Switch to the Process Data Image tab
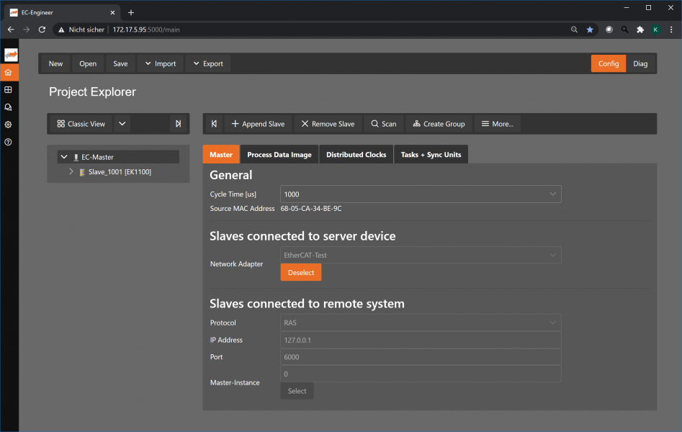 point(279,155)
